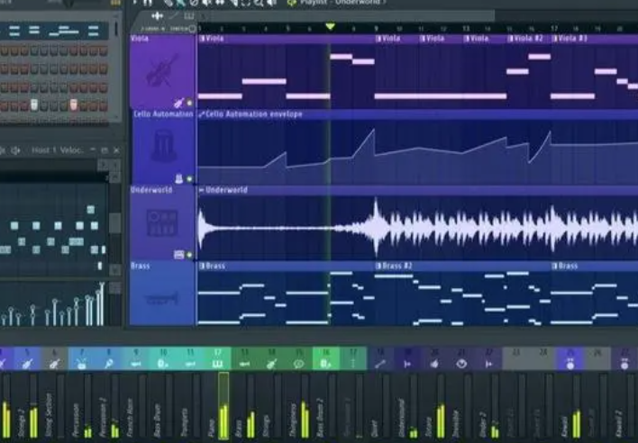Select the Brass track header name
Viewport: 638px width, 443px height.
pos(141,266)
